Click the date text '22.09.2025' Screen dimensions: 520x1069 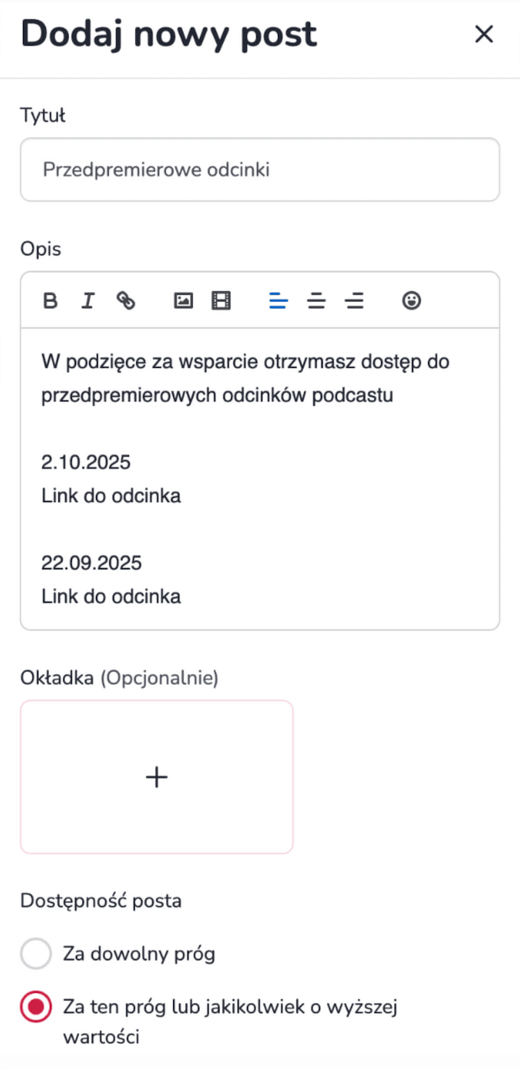click(x=91, y=563)
